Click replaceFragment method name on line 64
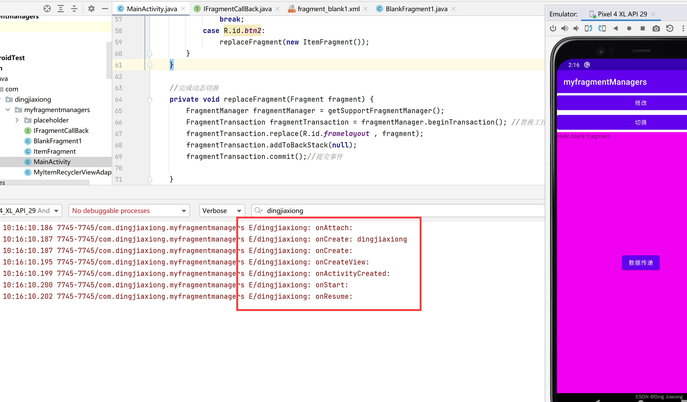The height and width of the screenshot is (402, 687). pos(255,99)
